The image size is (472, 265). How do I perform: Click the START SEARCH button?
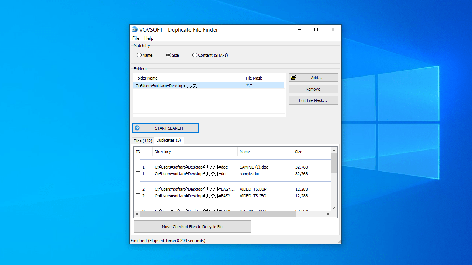(x=166, y=128)
